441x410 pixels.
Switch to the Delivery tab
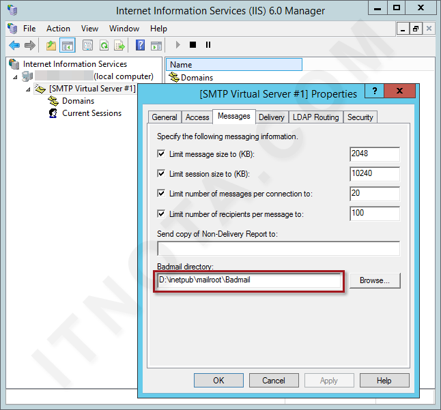(272, 117)
